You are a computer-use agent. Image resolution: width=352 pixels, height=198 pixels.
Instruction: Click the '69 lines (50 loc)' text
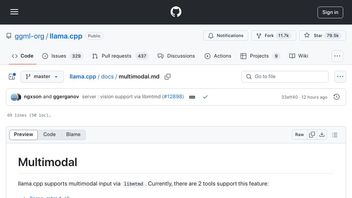coord(29,115)
